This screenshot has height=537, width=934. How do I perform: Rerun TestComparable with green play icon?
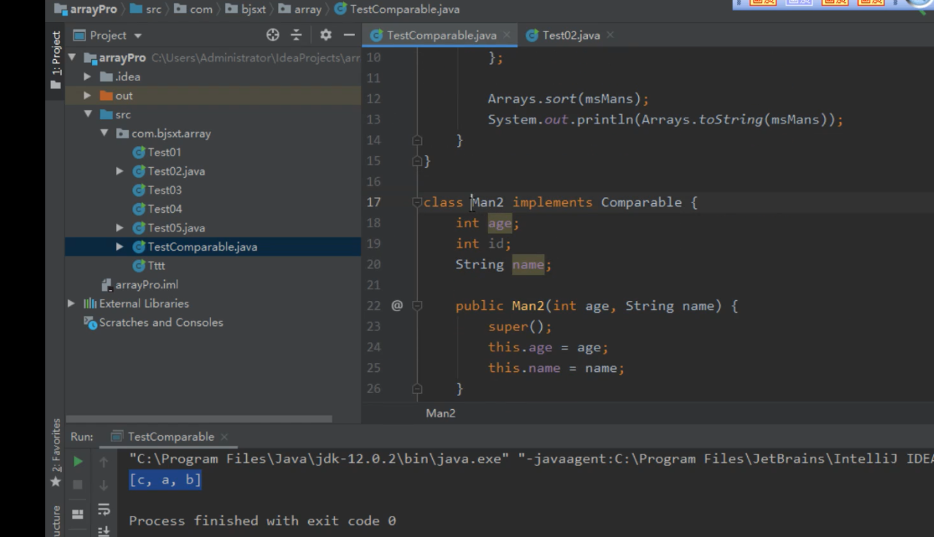[x=78, y=462]
